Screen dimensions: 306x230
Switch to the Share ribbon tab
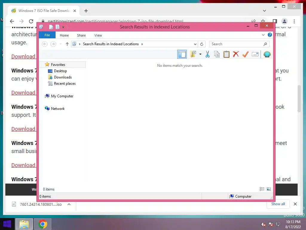point(81,35)
